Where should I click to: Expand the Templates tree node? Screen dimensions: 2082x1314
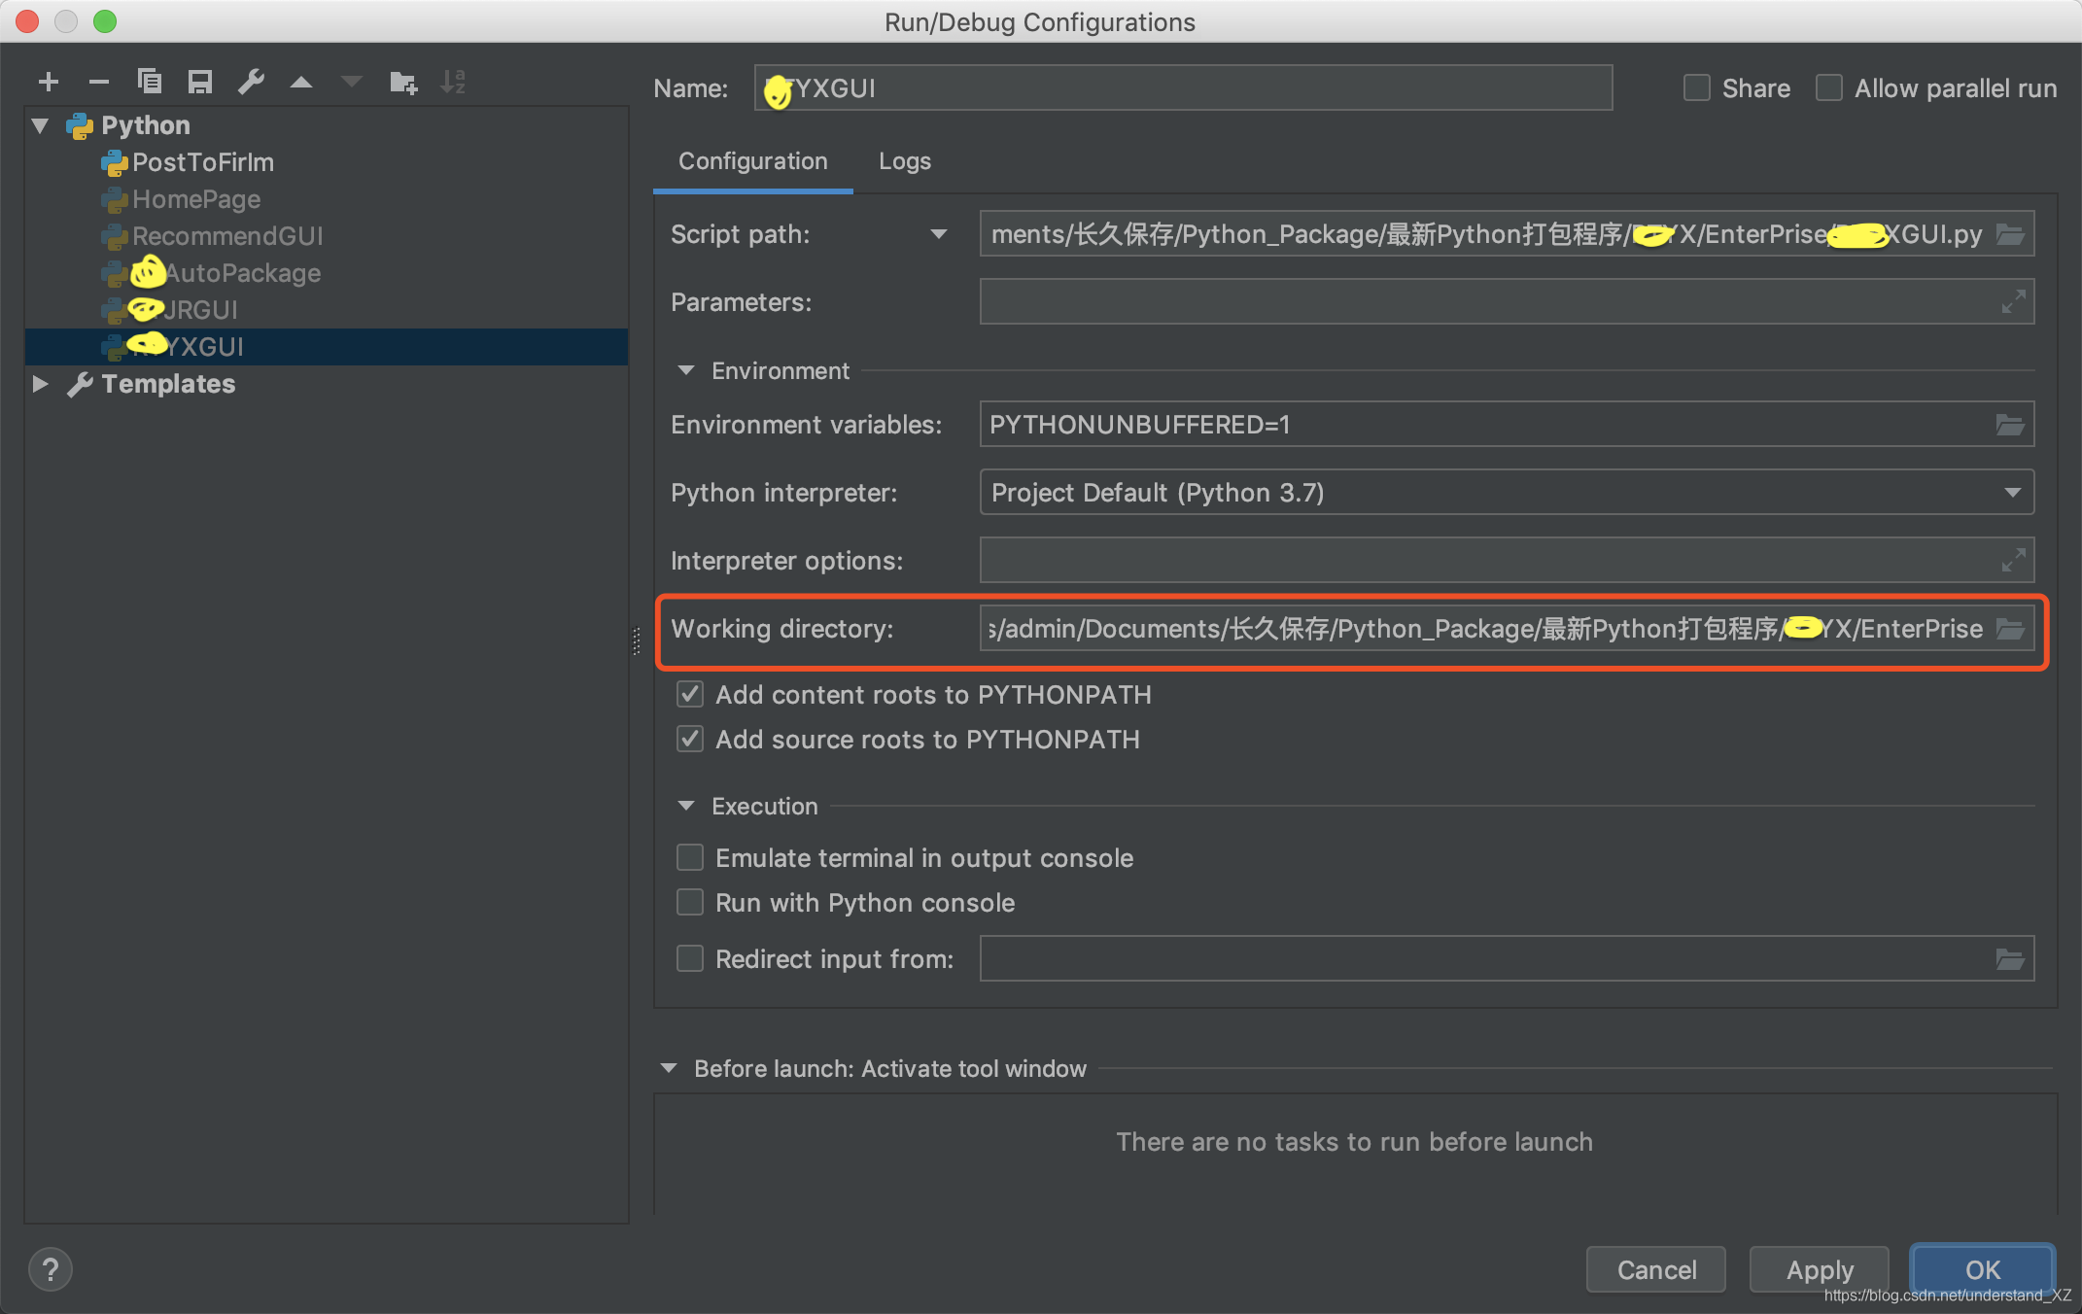coord(40,384)
